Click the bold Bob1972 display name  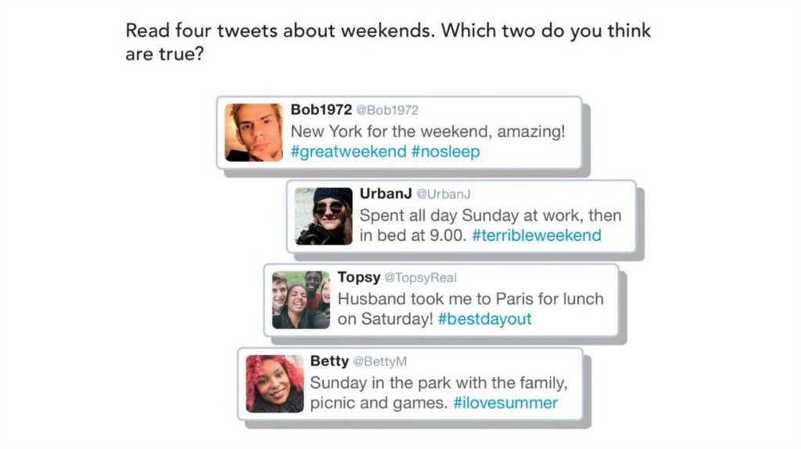321,110
